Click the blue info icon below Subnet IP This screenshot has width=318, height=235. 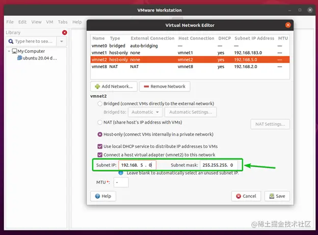(121, 173)
